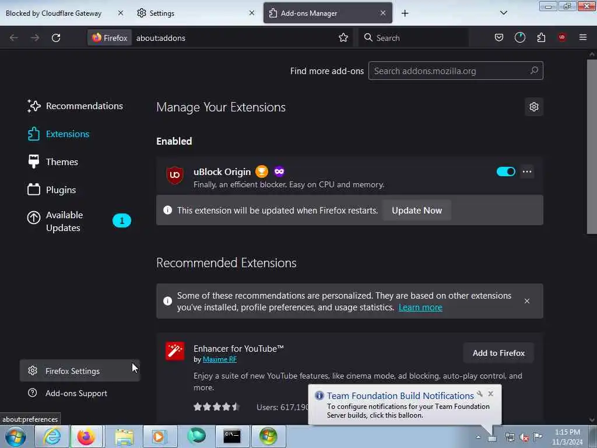Viewport: 597px width, 448px height.
Task: Close the Blocked by Cloudflare Gateway tab
Action: (121, 13)
